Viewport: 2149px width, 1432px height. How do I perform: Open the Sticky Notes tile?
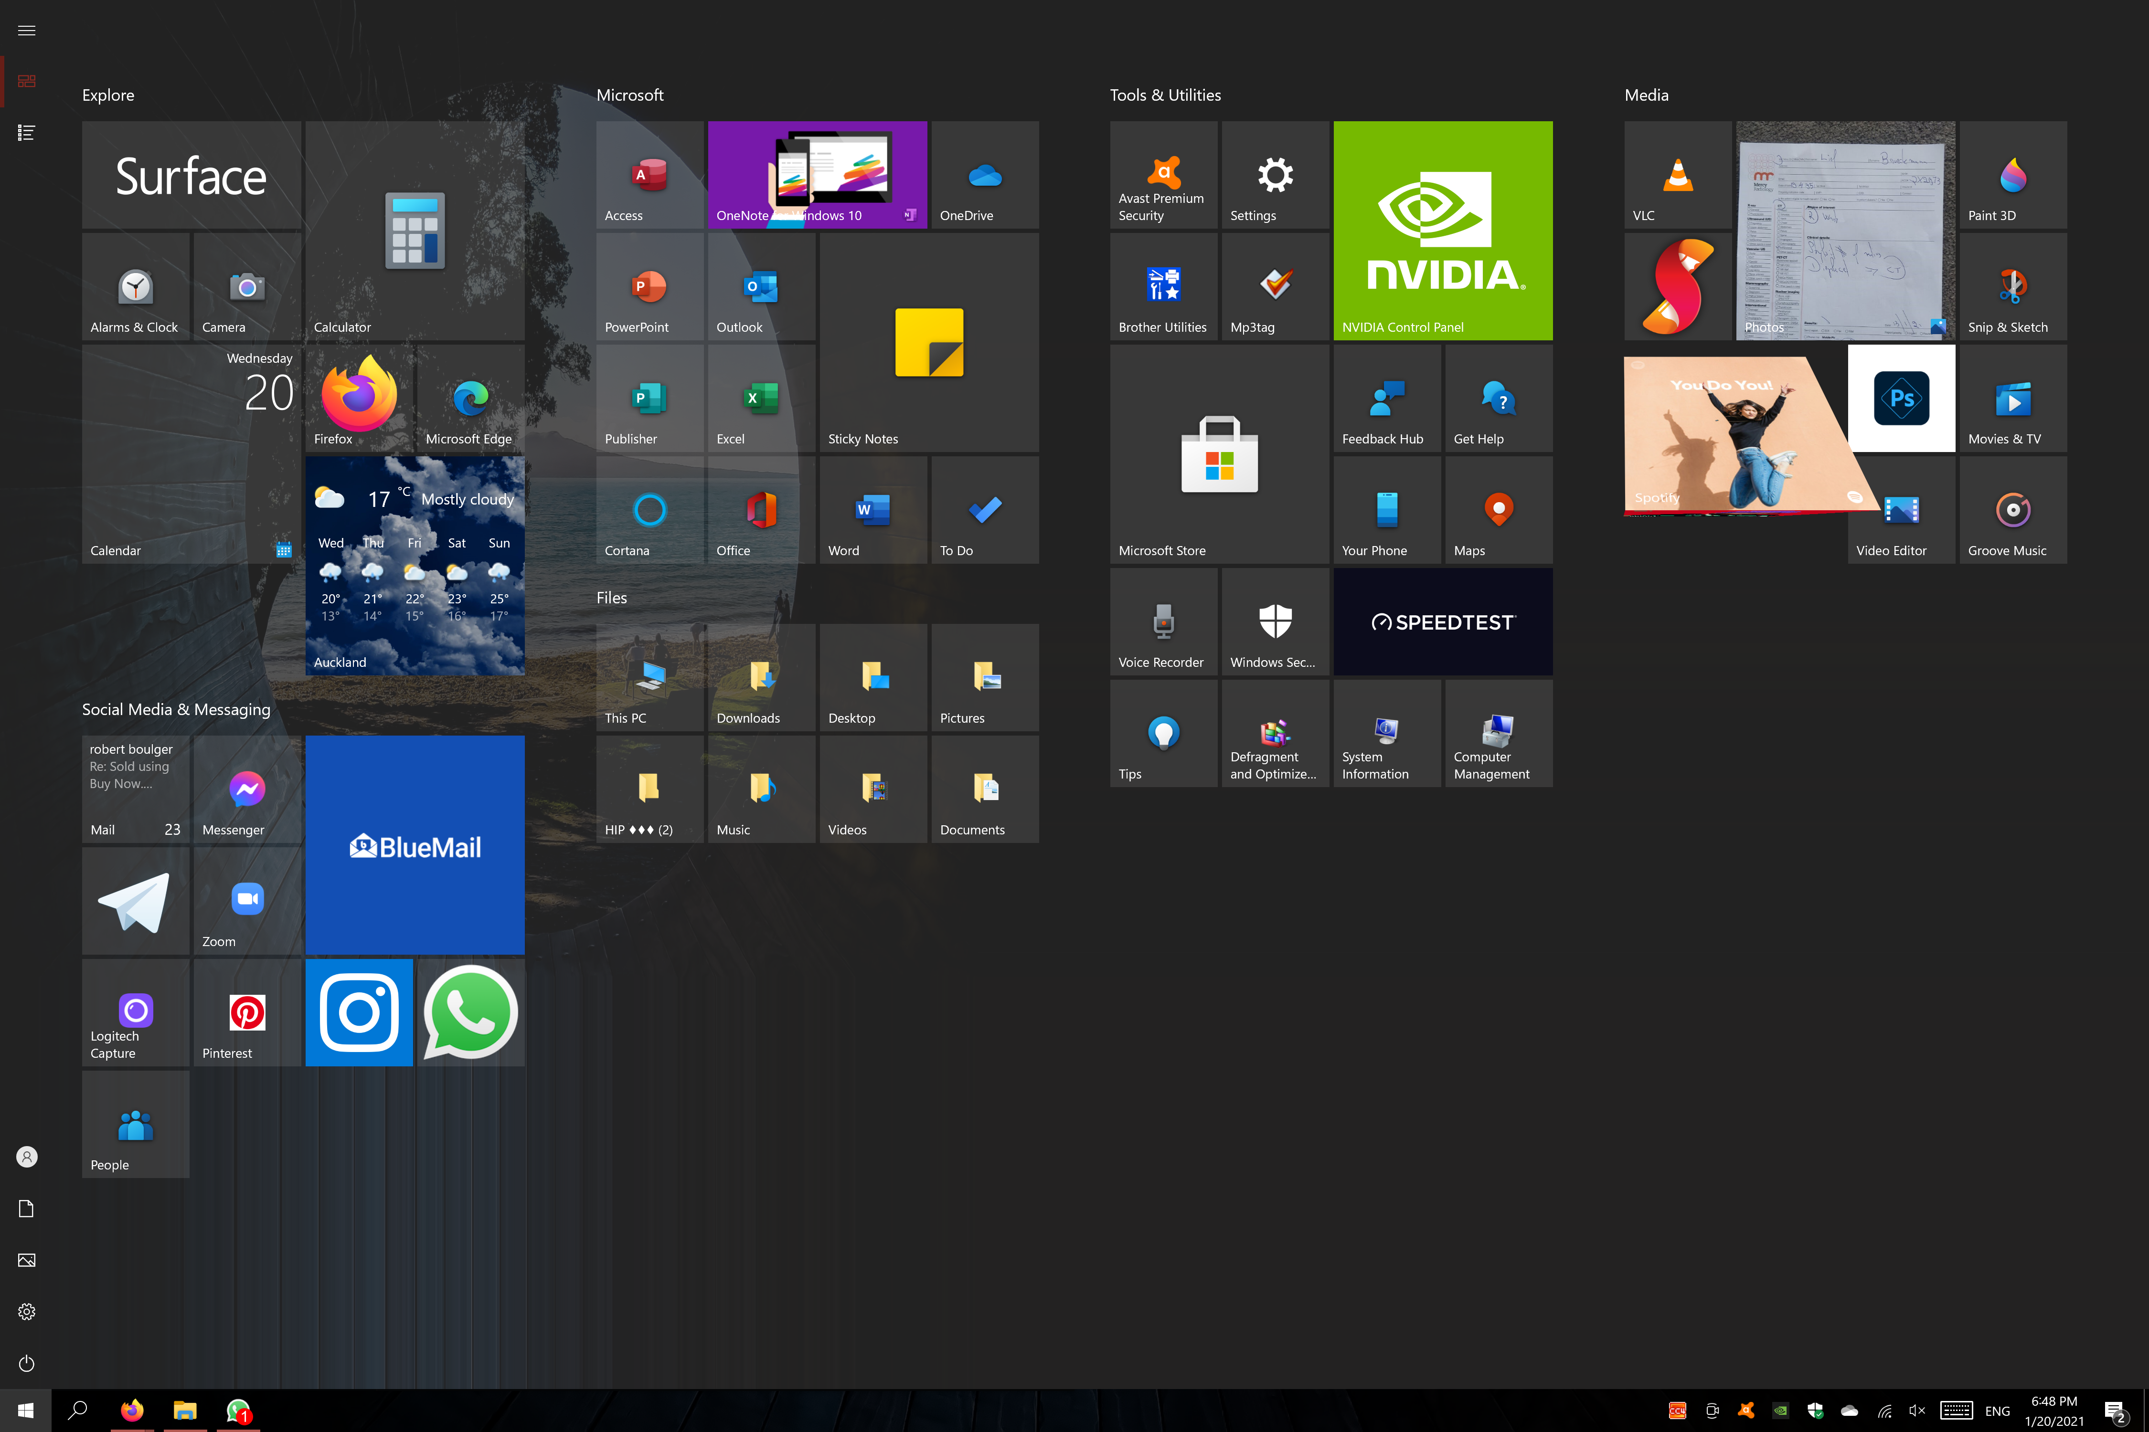[x=929, y=342]
